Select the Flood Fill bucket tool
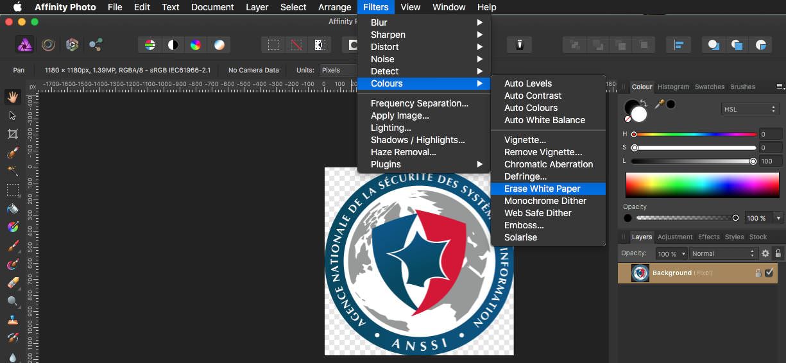The width and height of the screenshot is (786, 363). point(13,208)
